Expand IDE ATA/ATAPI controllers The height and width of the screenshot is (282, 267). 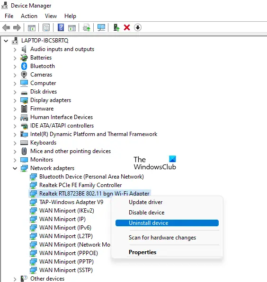(15, 126)
